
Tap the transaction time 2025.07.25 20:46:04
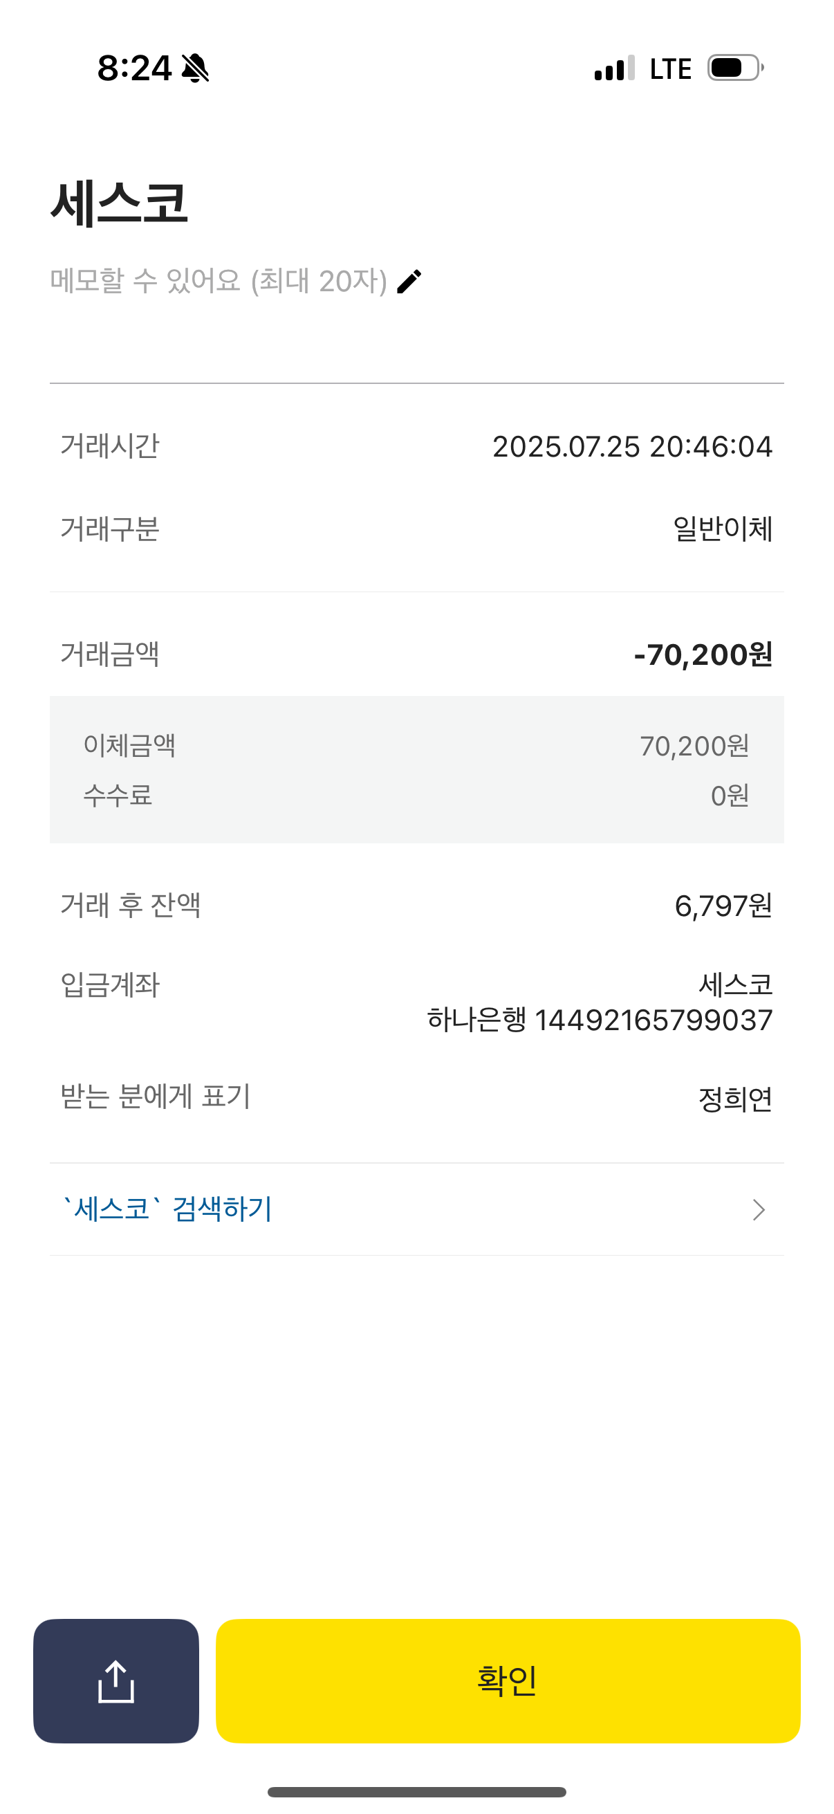(632, 446)
